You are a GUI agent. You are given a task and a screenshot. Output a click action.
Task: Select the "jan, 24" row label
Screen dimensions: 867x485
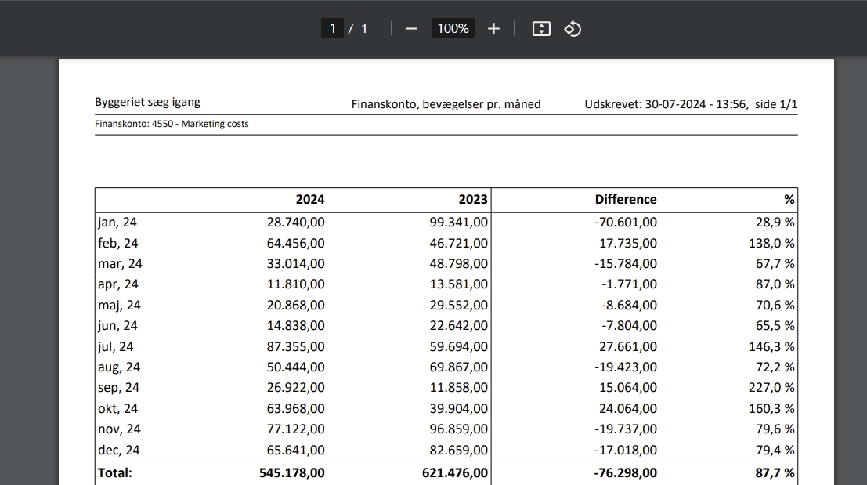[117, 223]
